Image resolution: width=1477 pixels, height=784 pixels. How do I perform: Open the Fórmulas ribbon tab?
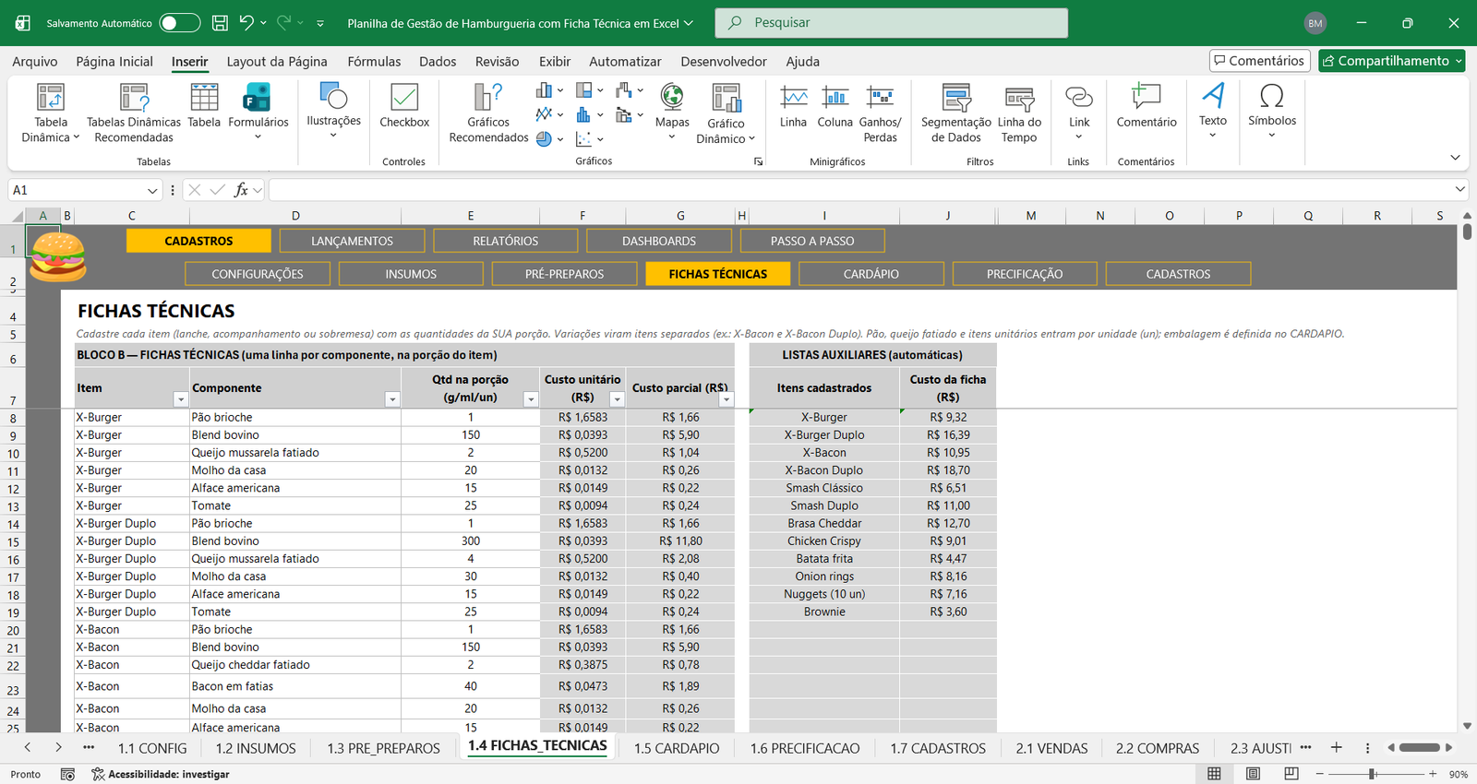pos(374,61)
